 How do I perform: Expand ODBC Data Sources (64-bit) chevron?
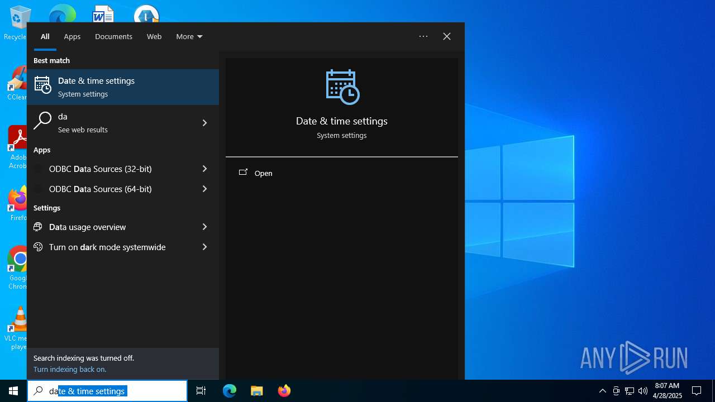point(204,189)
